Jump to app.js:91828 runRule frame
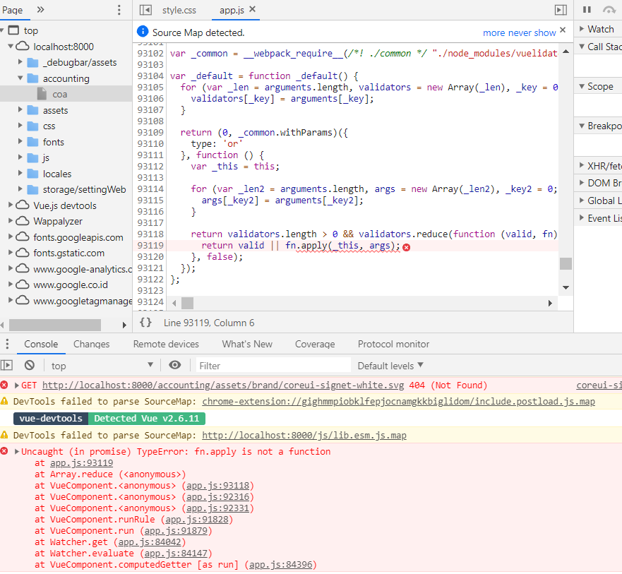This screenshot has height=574, width=622. (x=197, y=519)
